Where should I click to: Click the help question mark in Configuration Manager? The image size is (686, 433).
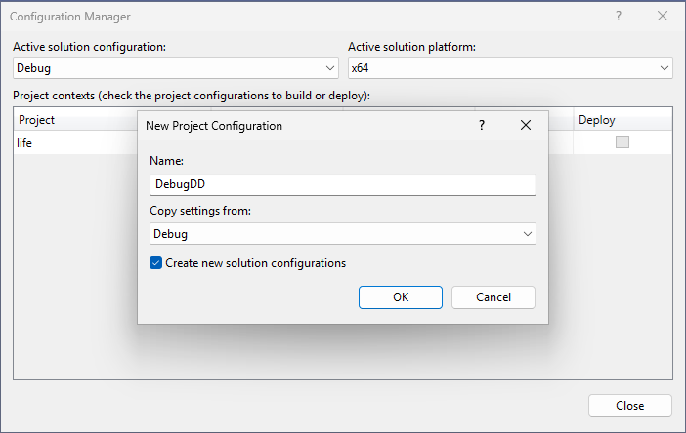pyautogui.click(x=618, y=17)
